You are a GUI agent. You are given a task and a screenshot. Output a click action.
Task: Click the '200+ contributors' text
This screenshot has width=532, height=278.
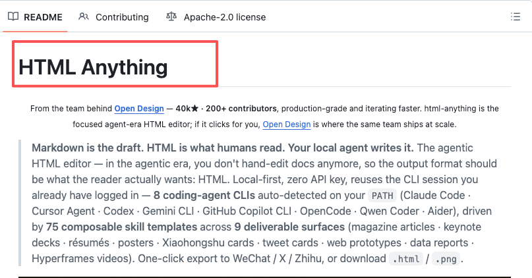[241, 109]
